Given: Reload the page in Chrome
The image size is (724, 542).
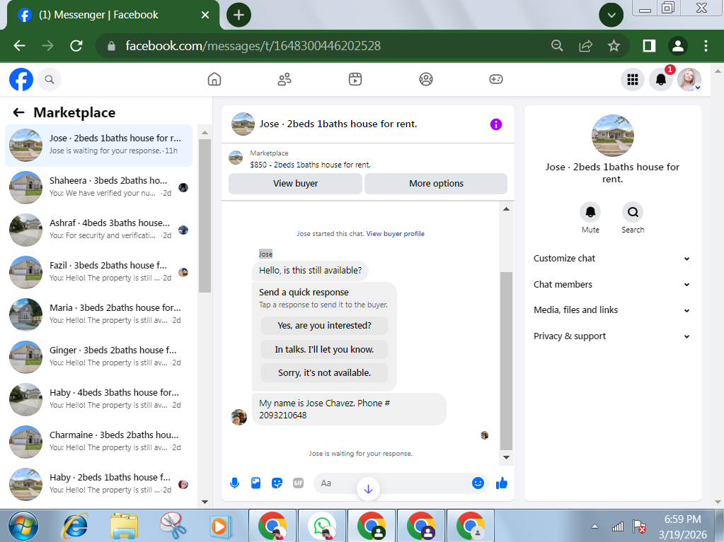Looking at the screenshot, I should point(76,46).
